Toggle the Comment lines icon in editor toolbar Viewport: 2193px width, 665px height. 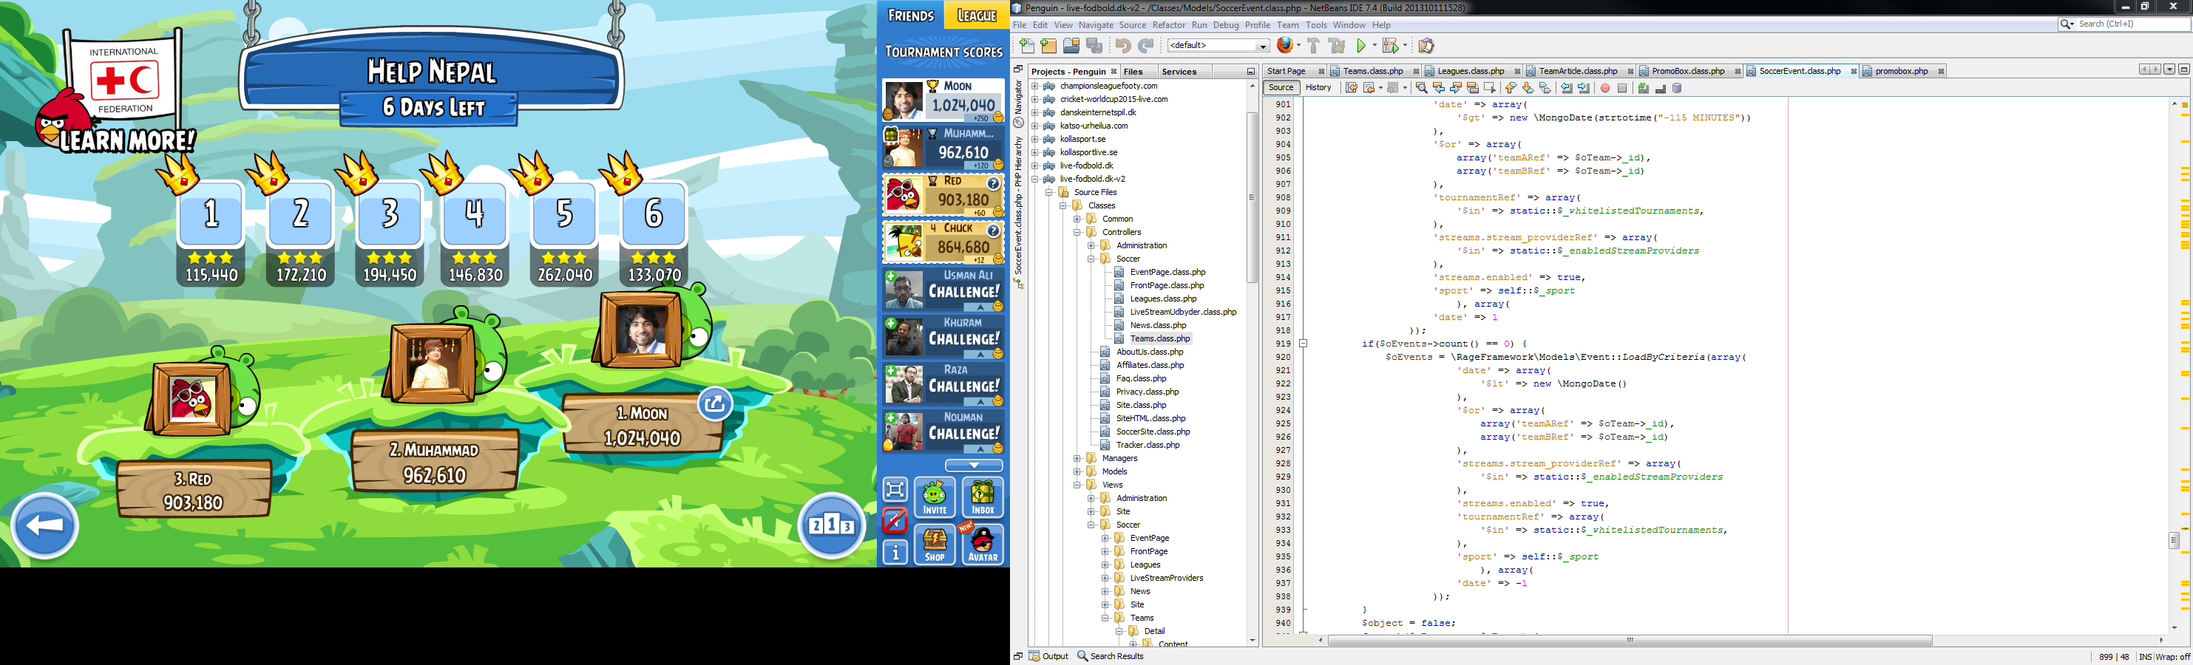[1643, 88]
